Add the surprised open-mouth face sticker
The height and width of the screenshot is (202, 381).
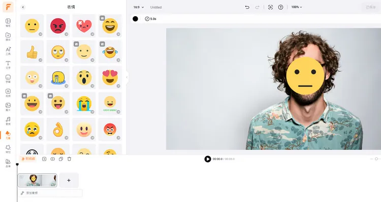pos(84,77)
